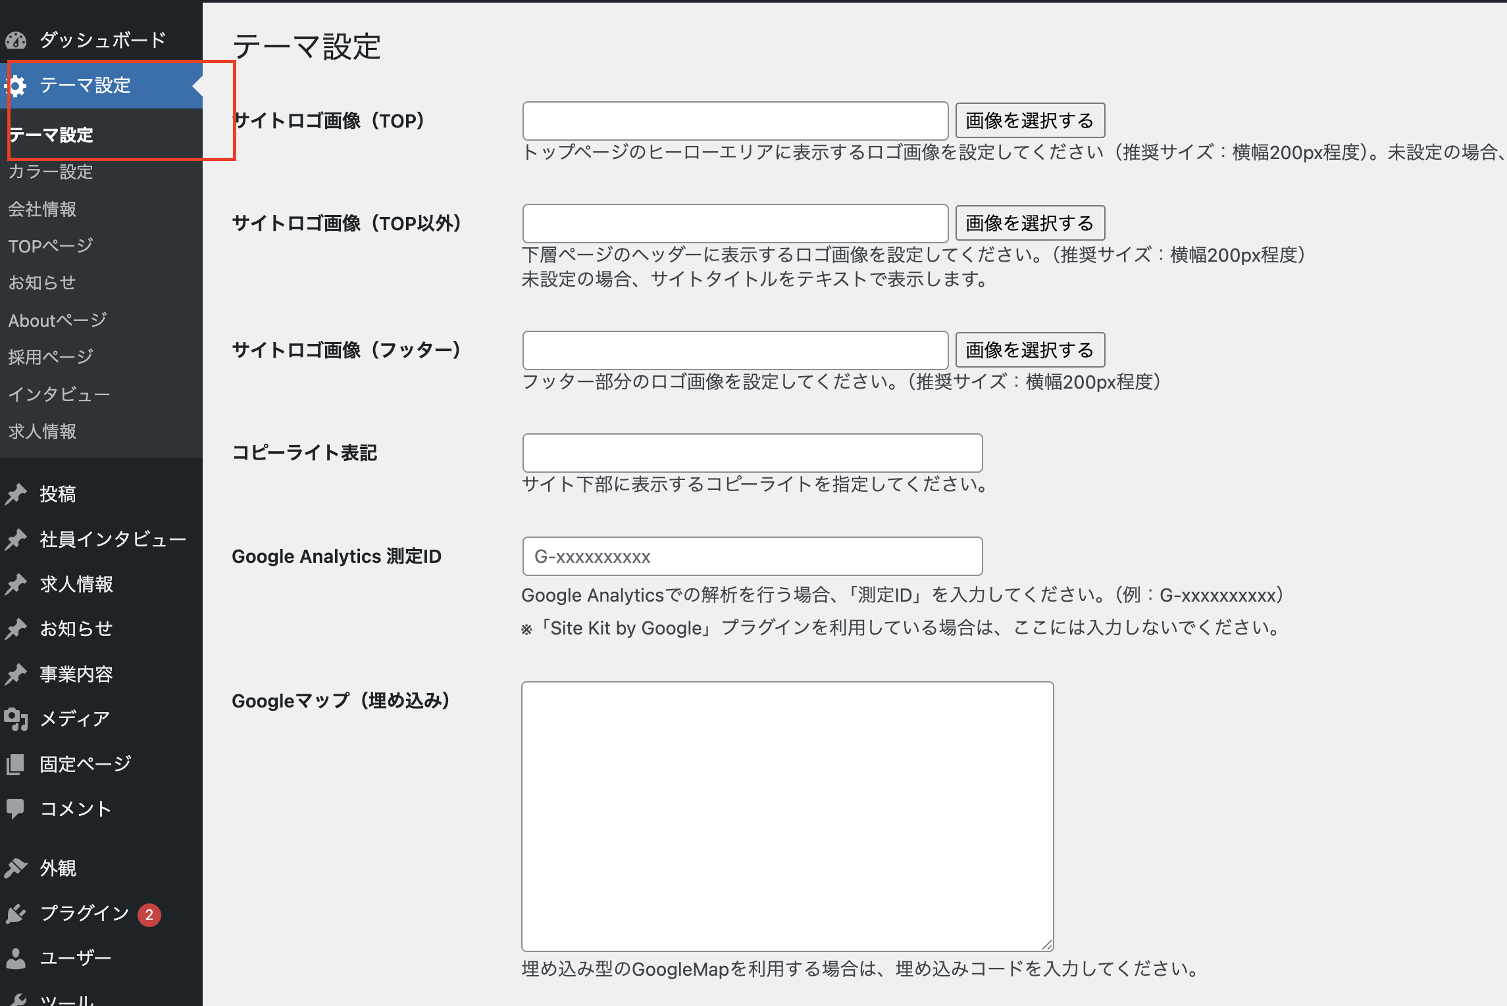1507x1006 pixels.
Task: Open ダッシュボード in the sidebar
Action: point(101,41)
